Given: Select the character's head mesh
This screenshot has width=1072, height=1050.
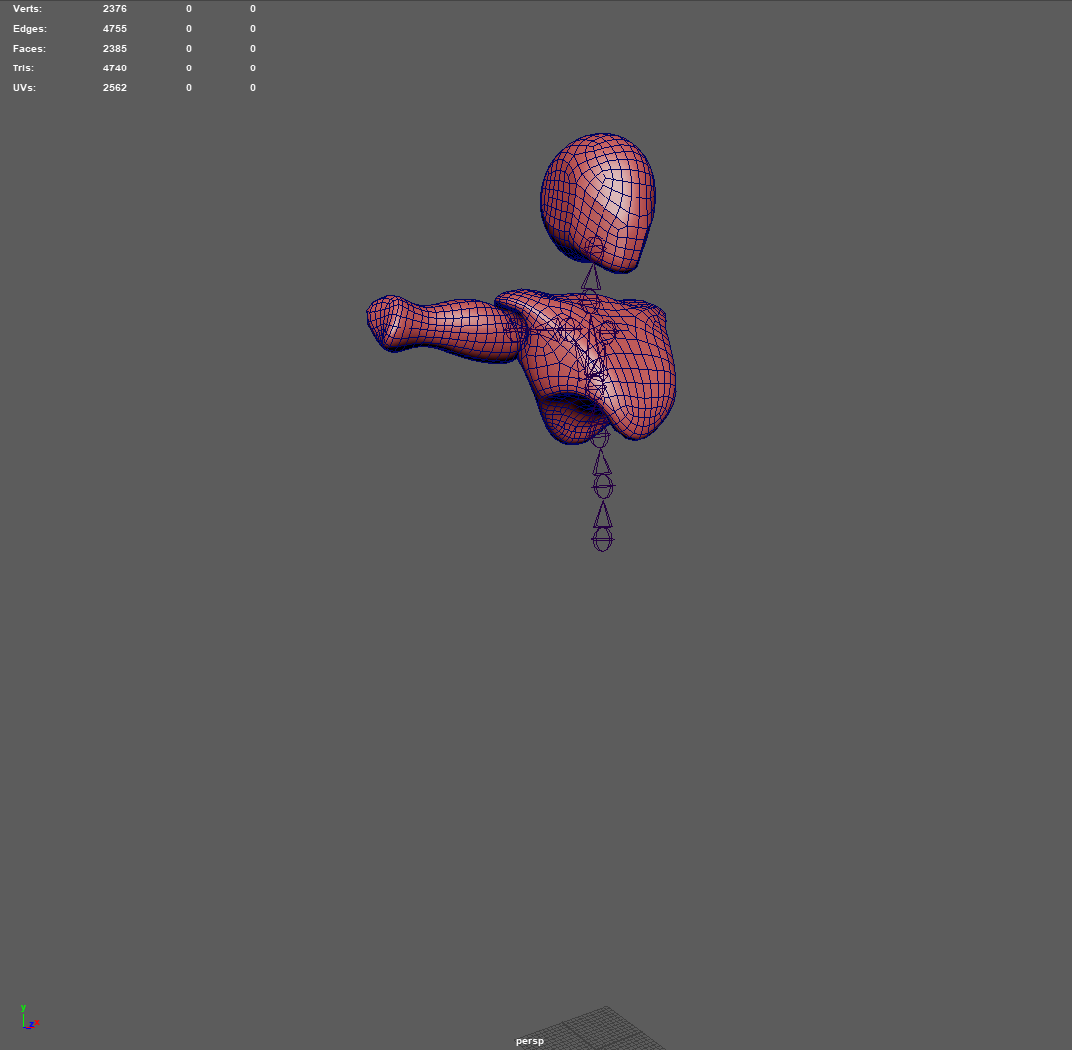Looking at the screenshot, I should point(599,202).
